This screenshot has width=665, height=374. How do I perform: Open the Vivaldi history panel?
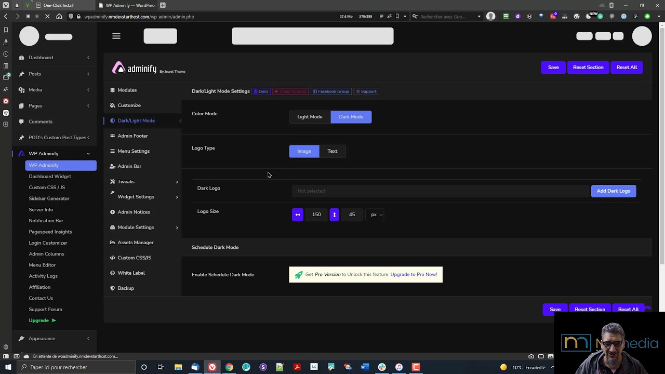tap(6, 54)
